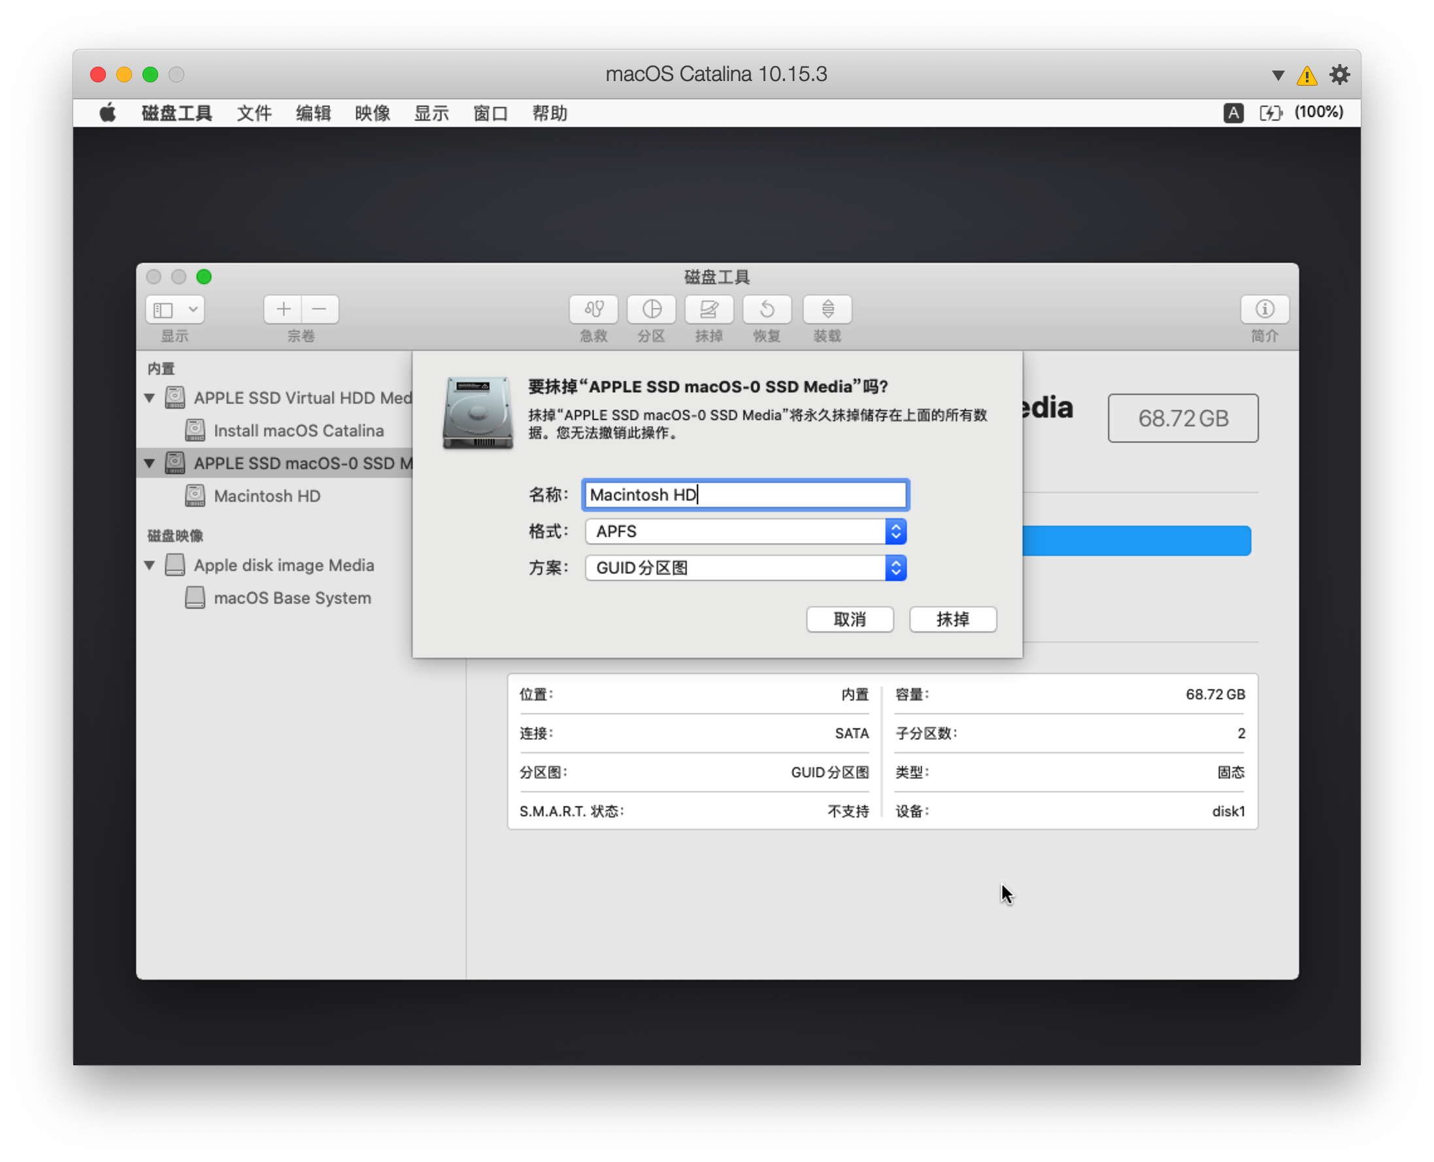Open the 映像 menu
Screen dimensions: 1434x1162
pos(373,112)
